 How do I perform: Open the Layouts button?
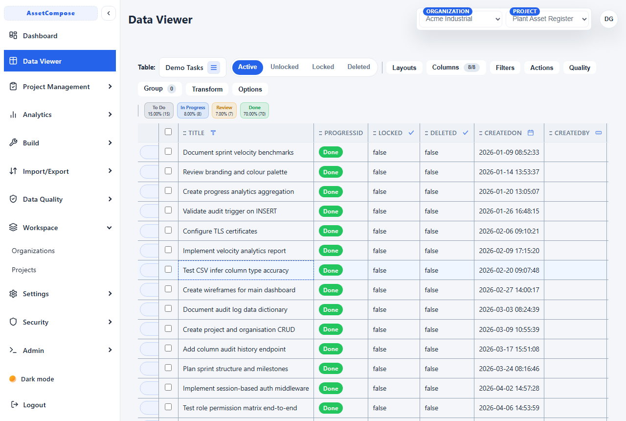click(404, 68)
